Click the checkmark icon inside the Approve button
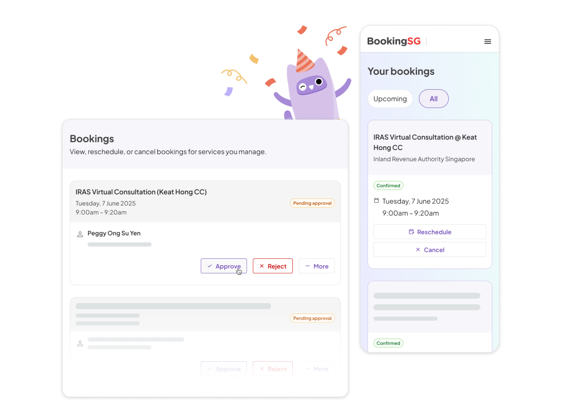 pos(210,266)
